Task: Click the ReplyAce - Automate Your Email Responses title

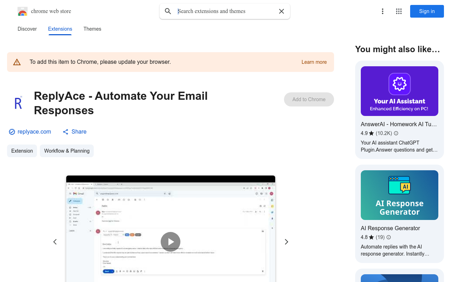Action: click(121, 103)
